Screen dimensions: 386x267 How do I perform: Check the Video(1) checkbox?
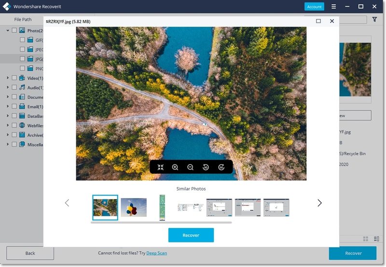click(x=14, y=78)
